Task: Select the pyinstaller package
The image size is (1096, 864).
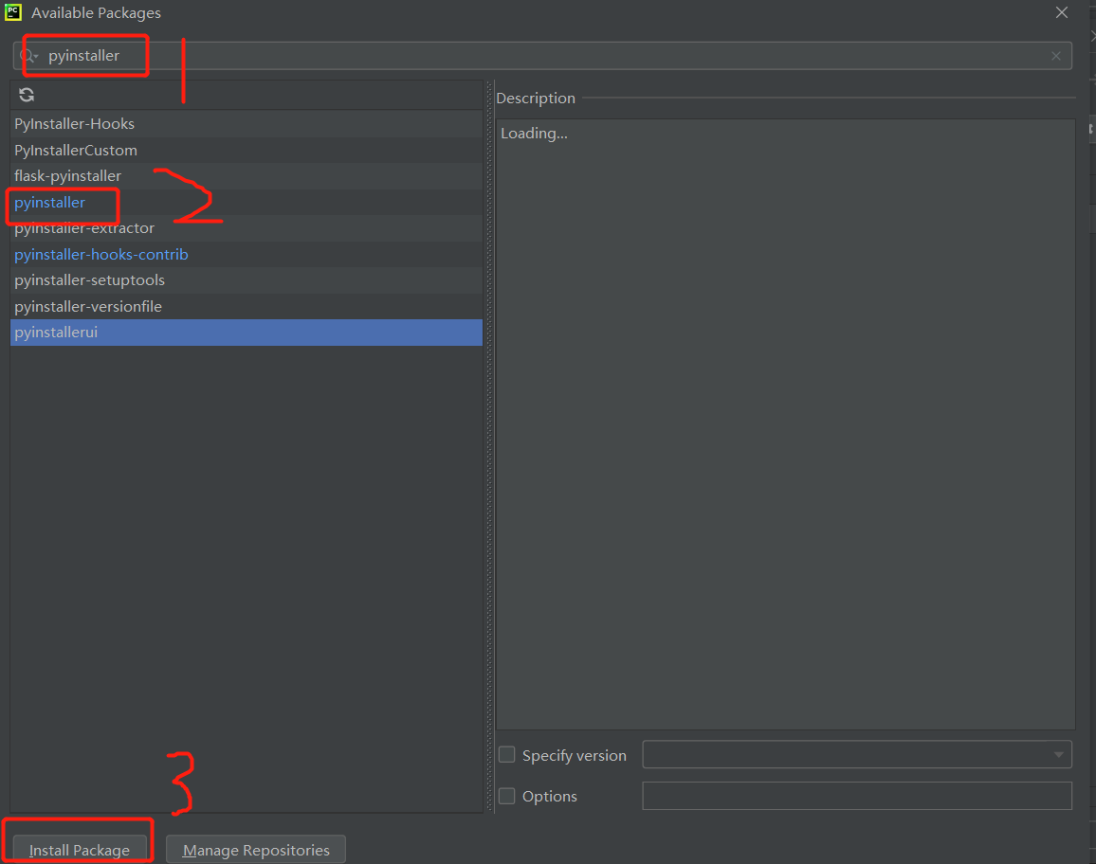Action: click(x=247, y=203)
